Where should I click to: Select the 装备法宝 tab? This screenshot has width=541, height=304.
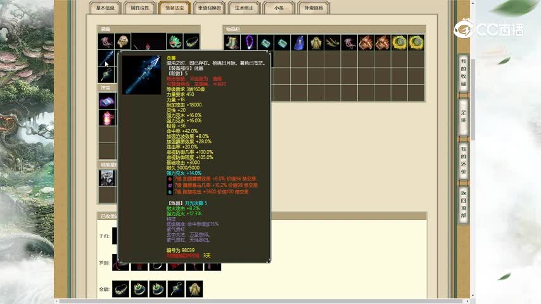click(x=175, y=8)
